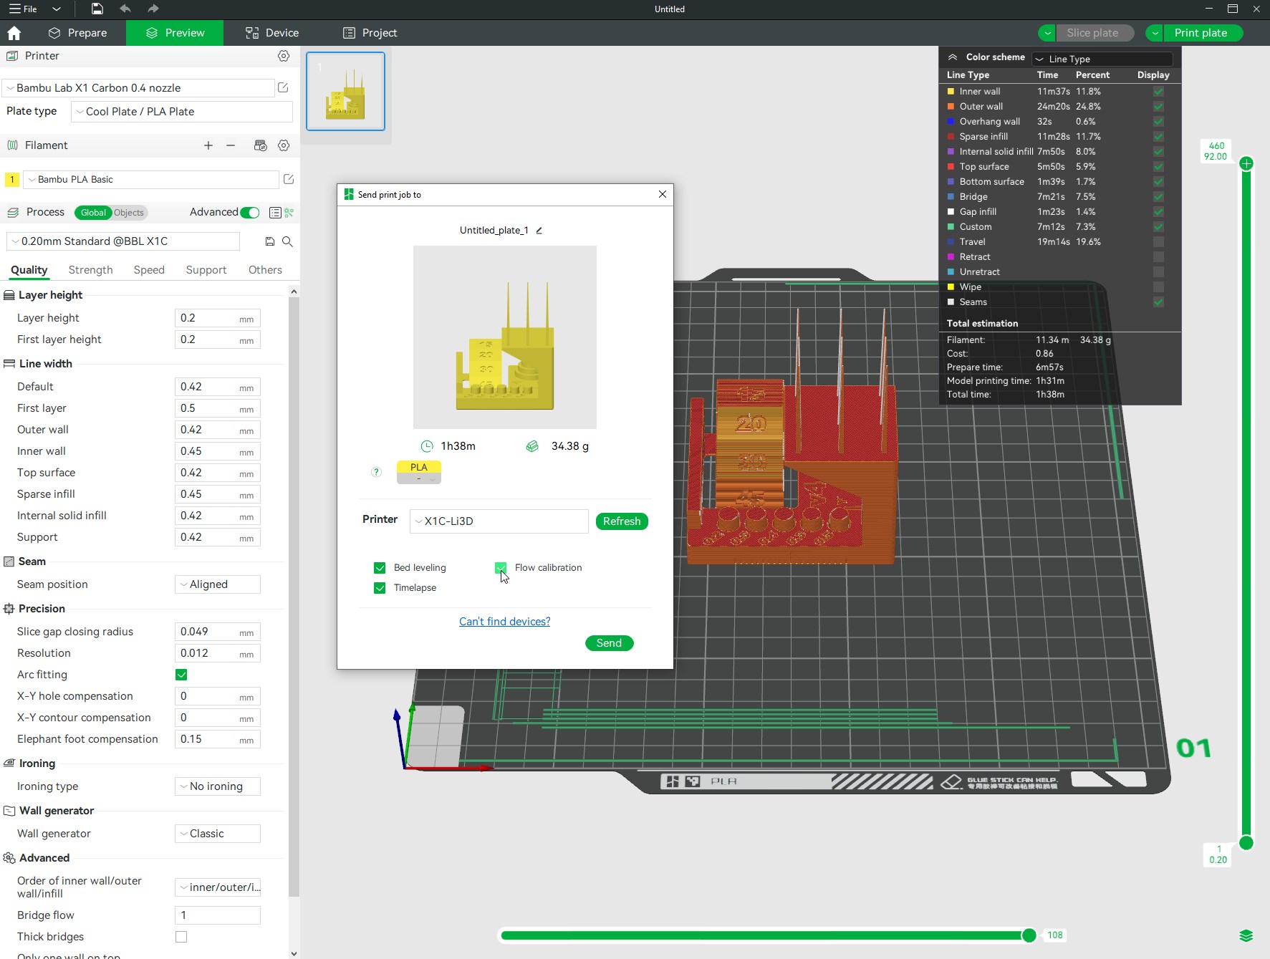The height and width of the screenshot is (959, 1270).
Task: Rename plate with pencil icon
Action: pos(539,231)
